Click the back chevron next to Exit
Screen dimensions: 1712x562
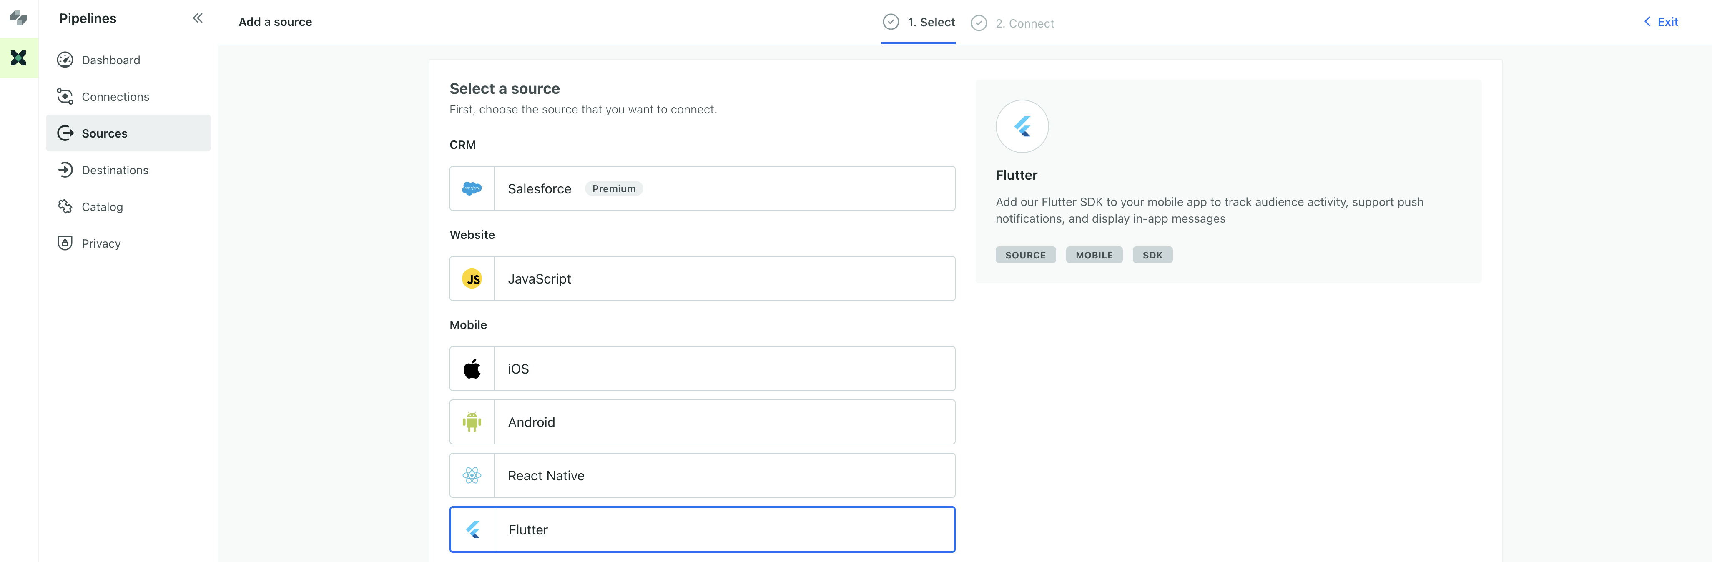1647,21
